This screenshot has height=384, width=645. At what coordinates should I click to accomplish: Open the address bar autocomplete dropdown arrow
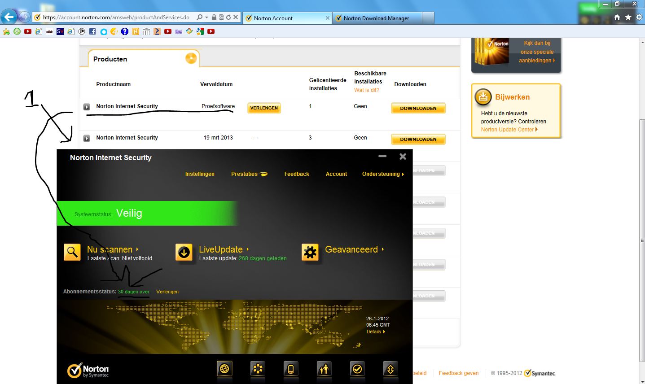206,17
